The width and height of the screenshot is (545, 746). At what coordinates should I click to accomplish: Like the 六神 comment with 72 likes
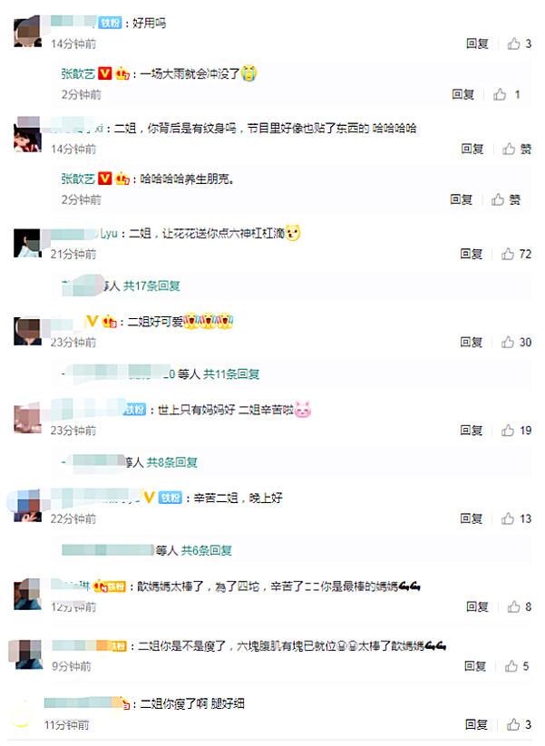click(517, 254)
